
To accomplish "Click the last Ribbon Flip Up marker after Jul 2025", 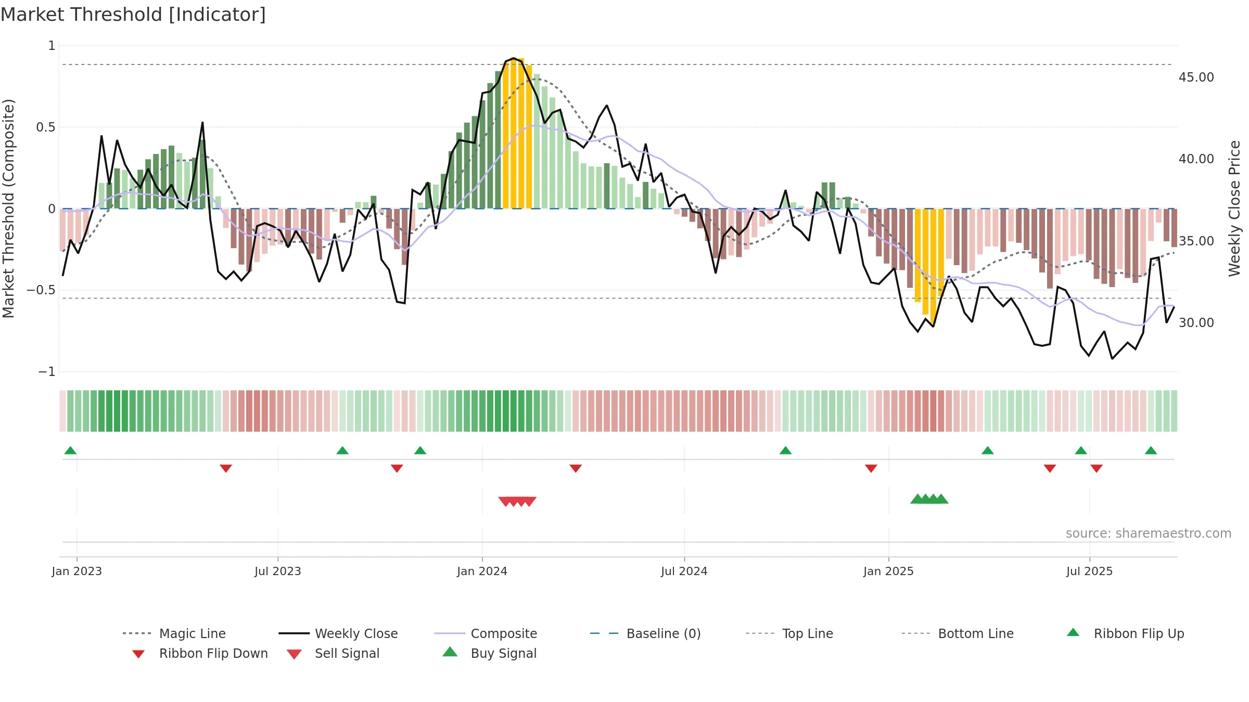I will pyautogui.click(x=1151, y=450).
